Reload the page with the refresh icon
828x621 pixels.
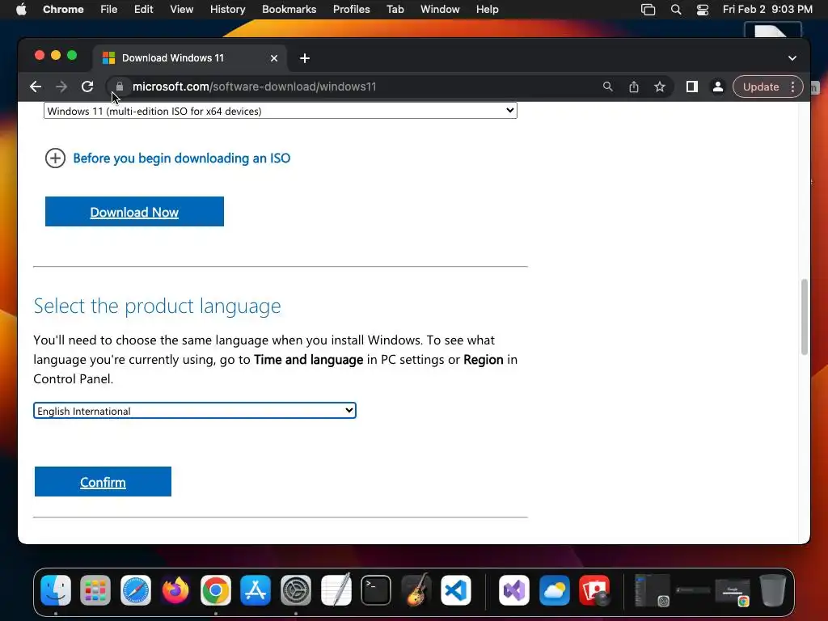(87, 87)
